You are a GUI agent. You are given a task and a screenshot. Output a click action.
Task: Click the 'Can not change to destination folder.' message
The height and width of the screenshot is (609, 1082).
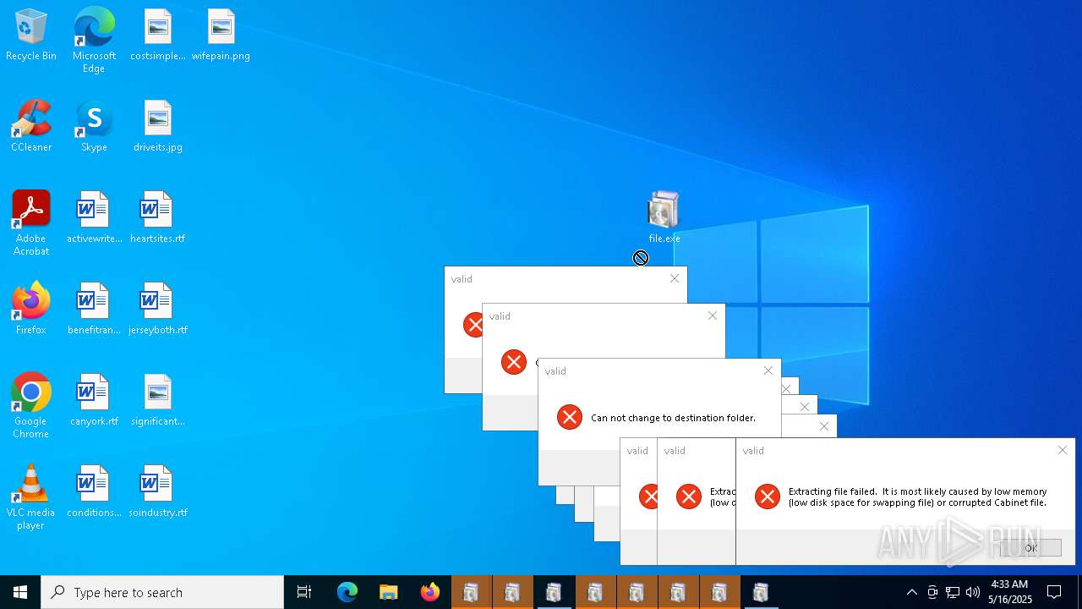(x=673, y=417)
